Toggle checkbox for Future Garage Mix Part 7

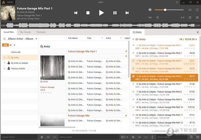pyautogui.click(x=133, y=84)
